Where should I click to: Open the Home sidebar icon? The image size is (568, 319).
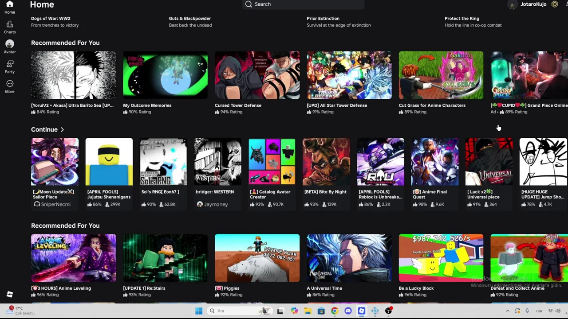coord(10,4)
